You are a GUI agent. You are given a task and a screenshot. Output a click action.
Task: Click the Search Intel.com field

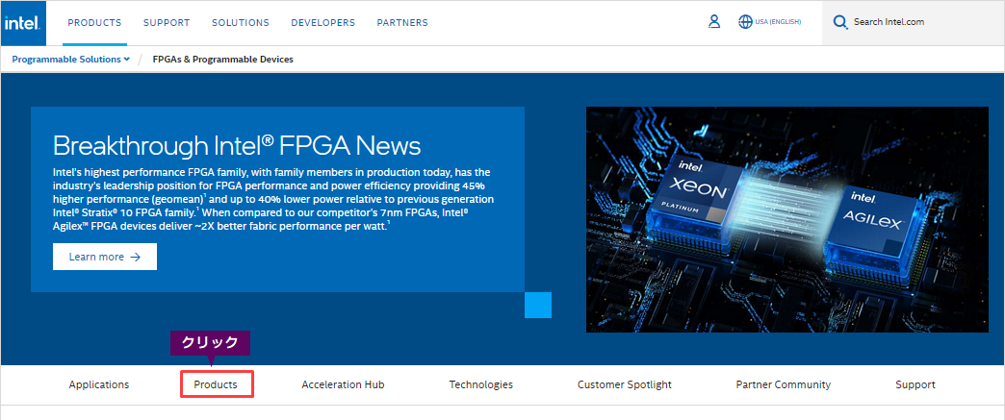coord(914,22)
